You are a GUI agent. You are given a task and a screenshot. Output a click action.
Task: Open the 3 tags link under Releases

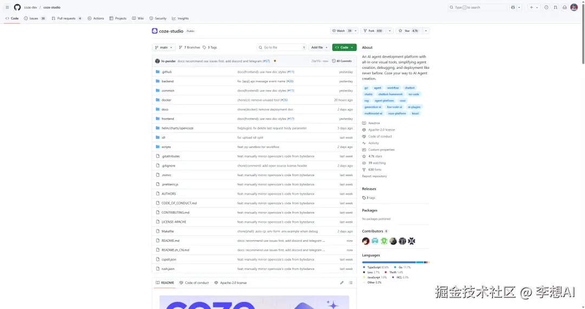(x=369, y=198)
